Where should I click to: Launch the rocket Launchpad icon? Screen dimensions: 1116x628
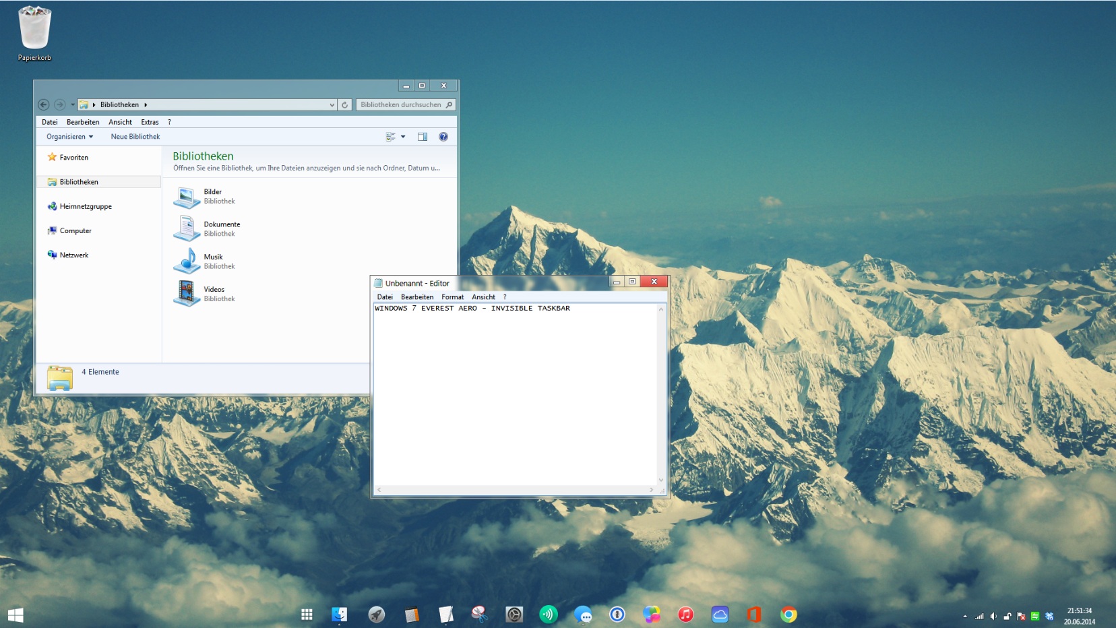click(376, 614)
